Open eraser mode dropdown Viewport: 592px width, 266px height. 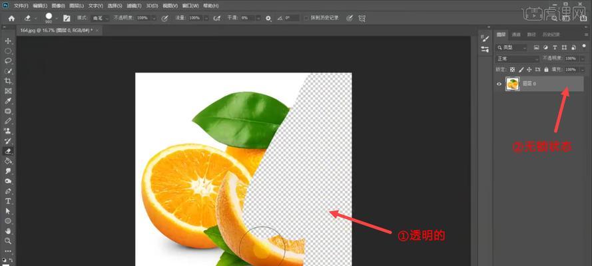point(99,18)
